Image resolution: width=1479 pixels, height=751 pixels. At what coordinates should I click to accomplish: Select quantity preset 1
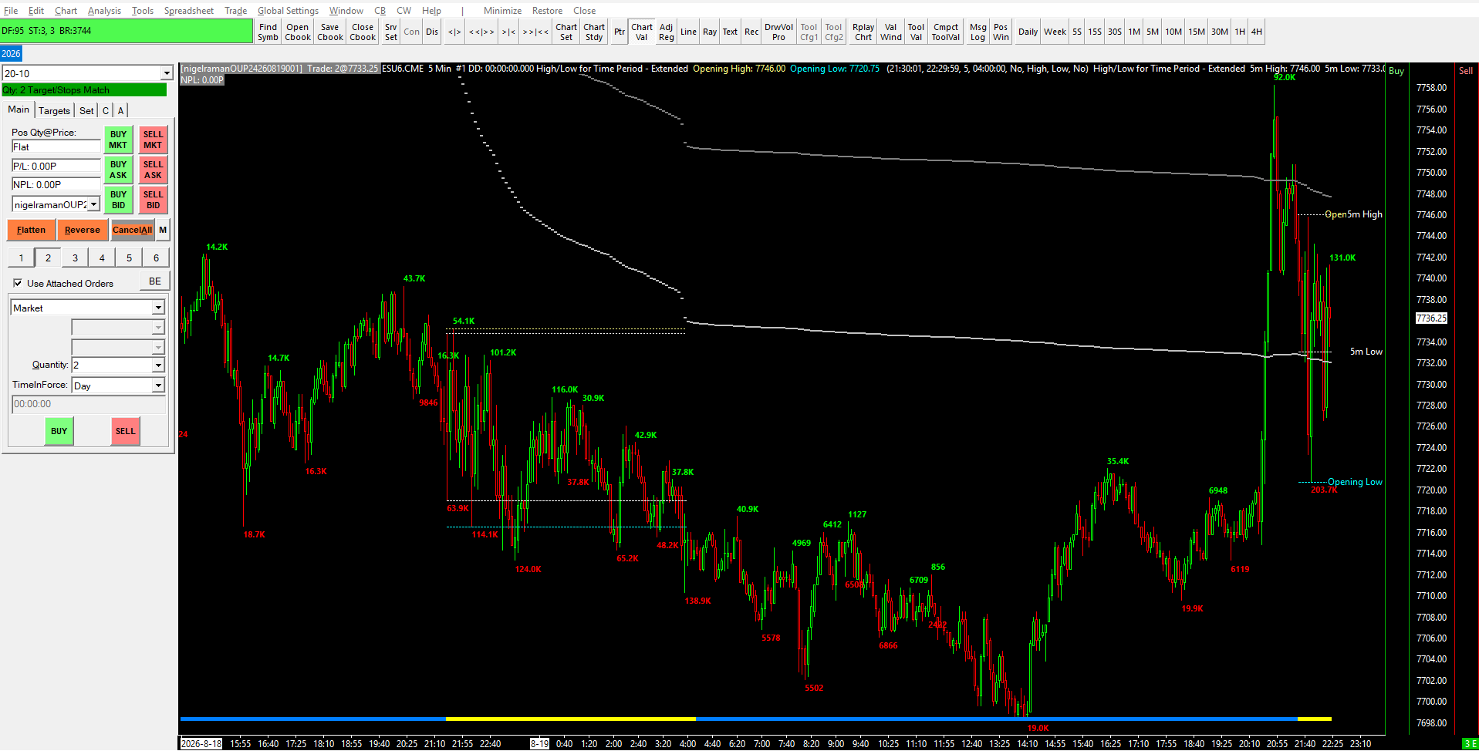coord(21,258)
